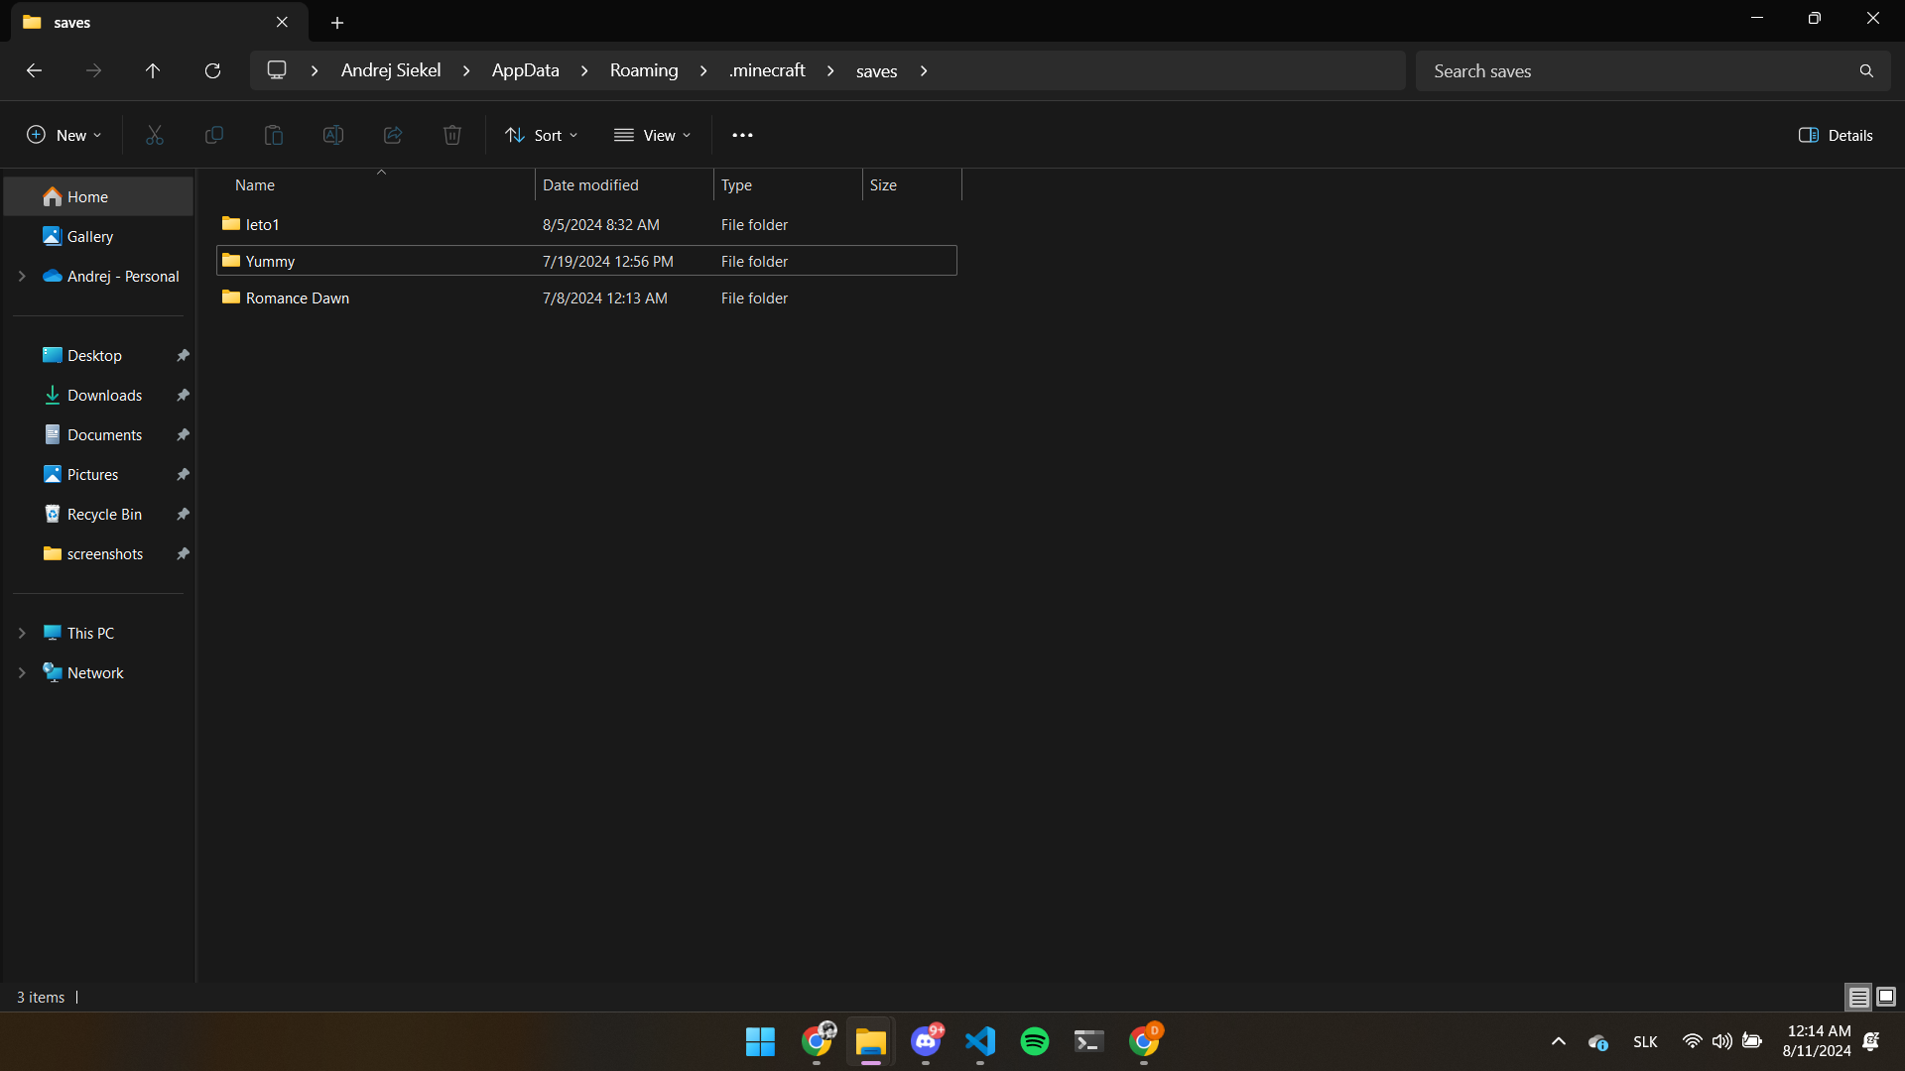Unpin screenshots from quick access
1905x1071 pixels.
(x=183, y=553)
